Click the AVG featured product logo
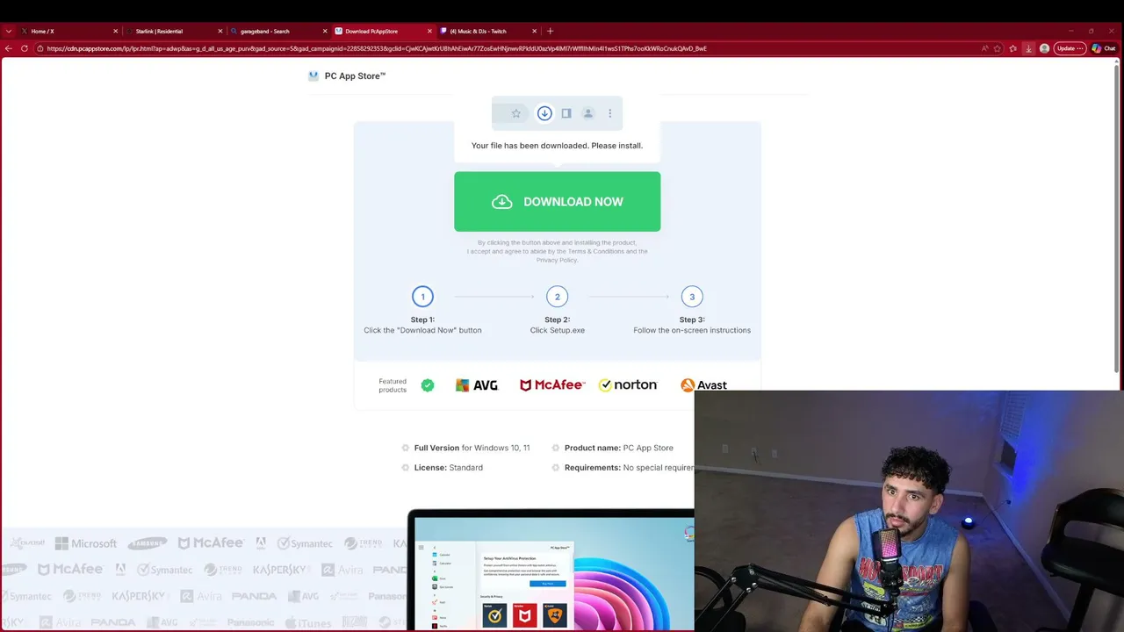Viewport: 1124px width, 632px height. click(x=477, y=385)
